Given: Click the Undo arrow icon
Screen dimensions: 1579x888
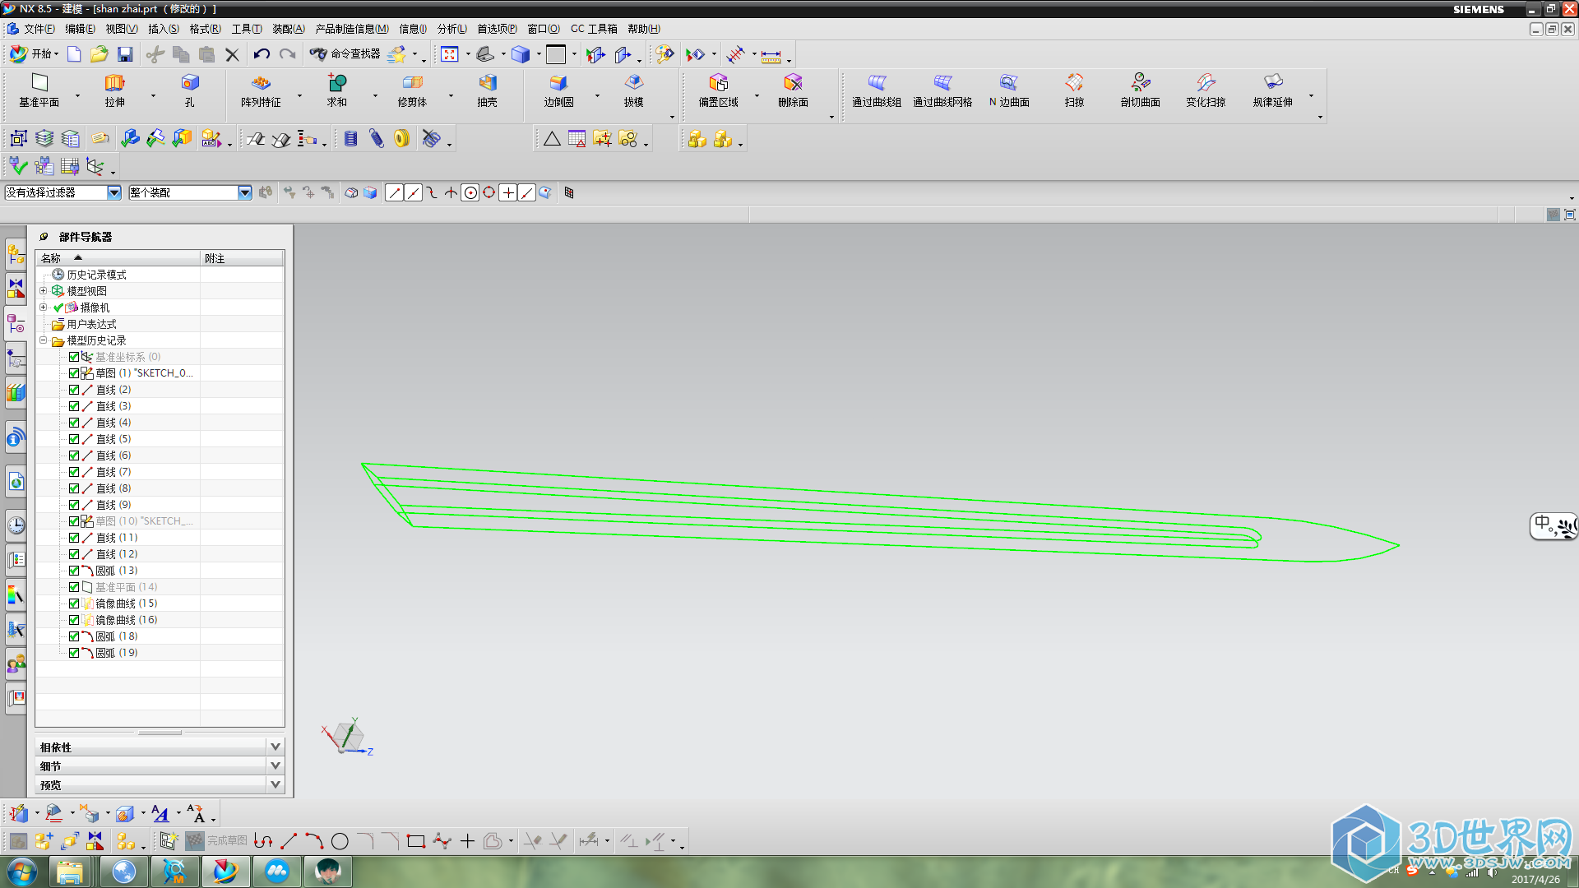Looking at the screenshot, I should pyautogui.click(x=262, y=54).
